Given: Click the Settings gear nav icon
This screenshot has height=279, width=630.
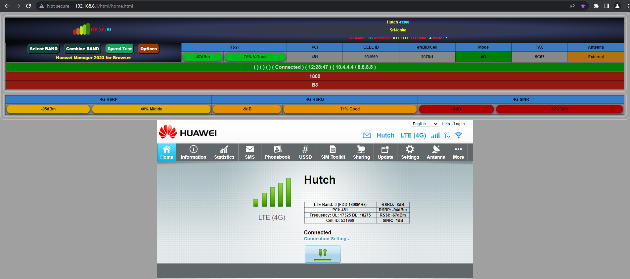Looking at the screenshot, I should (410, 149).
